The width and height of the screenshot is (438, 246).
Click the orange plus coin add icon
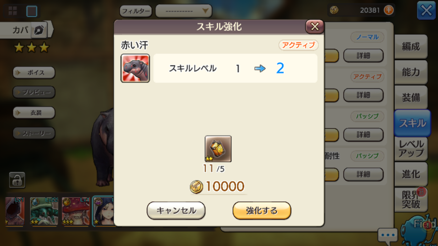pyautogui.click(x=389, y=10)
